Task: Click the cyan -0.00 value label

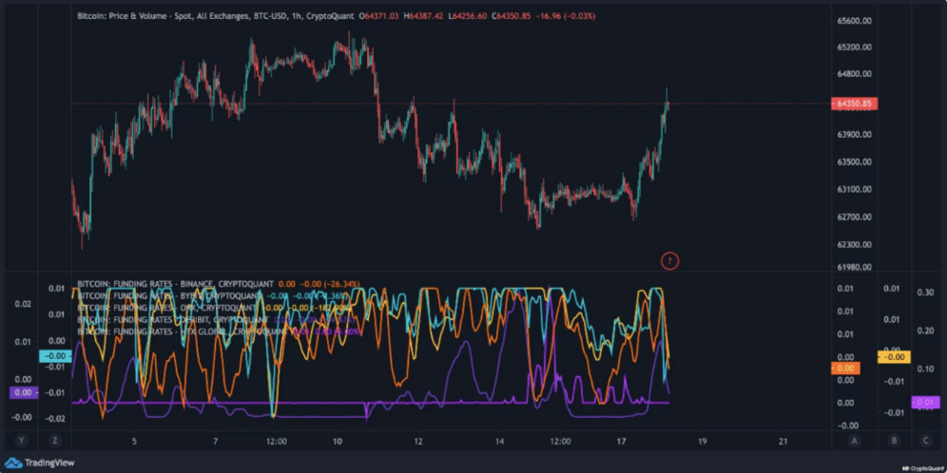Action: (x=55, y=356)
